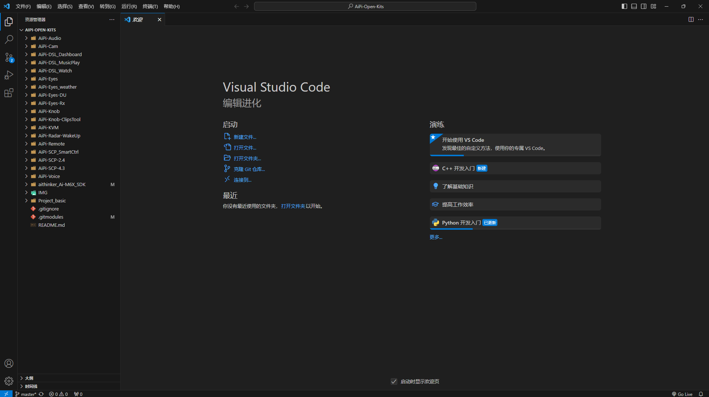Click the master branch indicator in status bar
709x397 pixels.
[x=25, y=394]
